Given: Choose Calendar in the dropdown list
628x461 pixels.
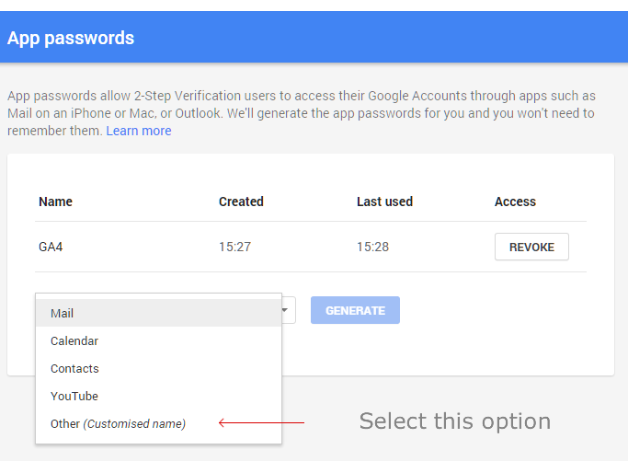Looking at the screenshot, I should click(158, 340).
